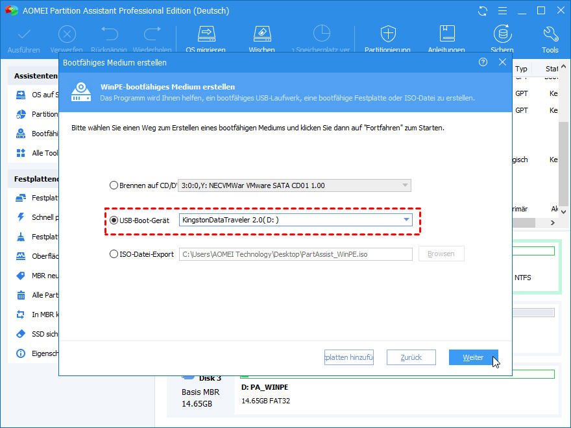Click the scroll-up arrow of disk list
The height and width of the screenshot is (428, 571).
(x=564, y=67)
